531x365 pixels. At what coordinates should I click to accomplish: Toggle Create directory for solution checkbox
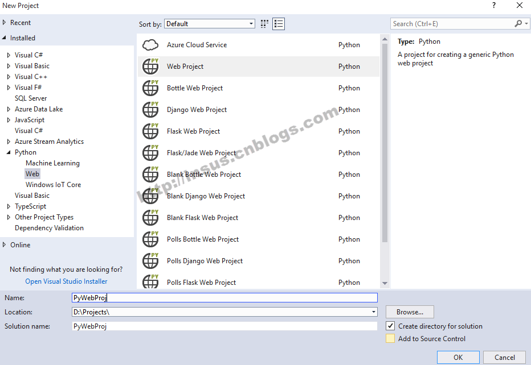[x=390, y=326]
